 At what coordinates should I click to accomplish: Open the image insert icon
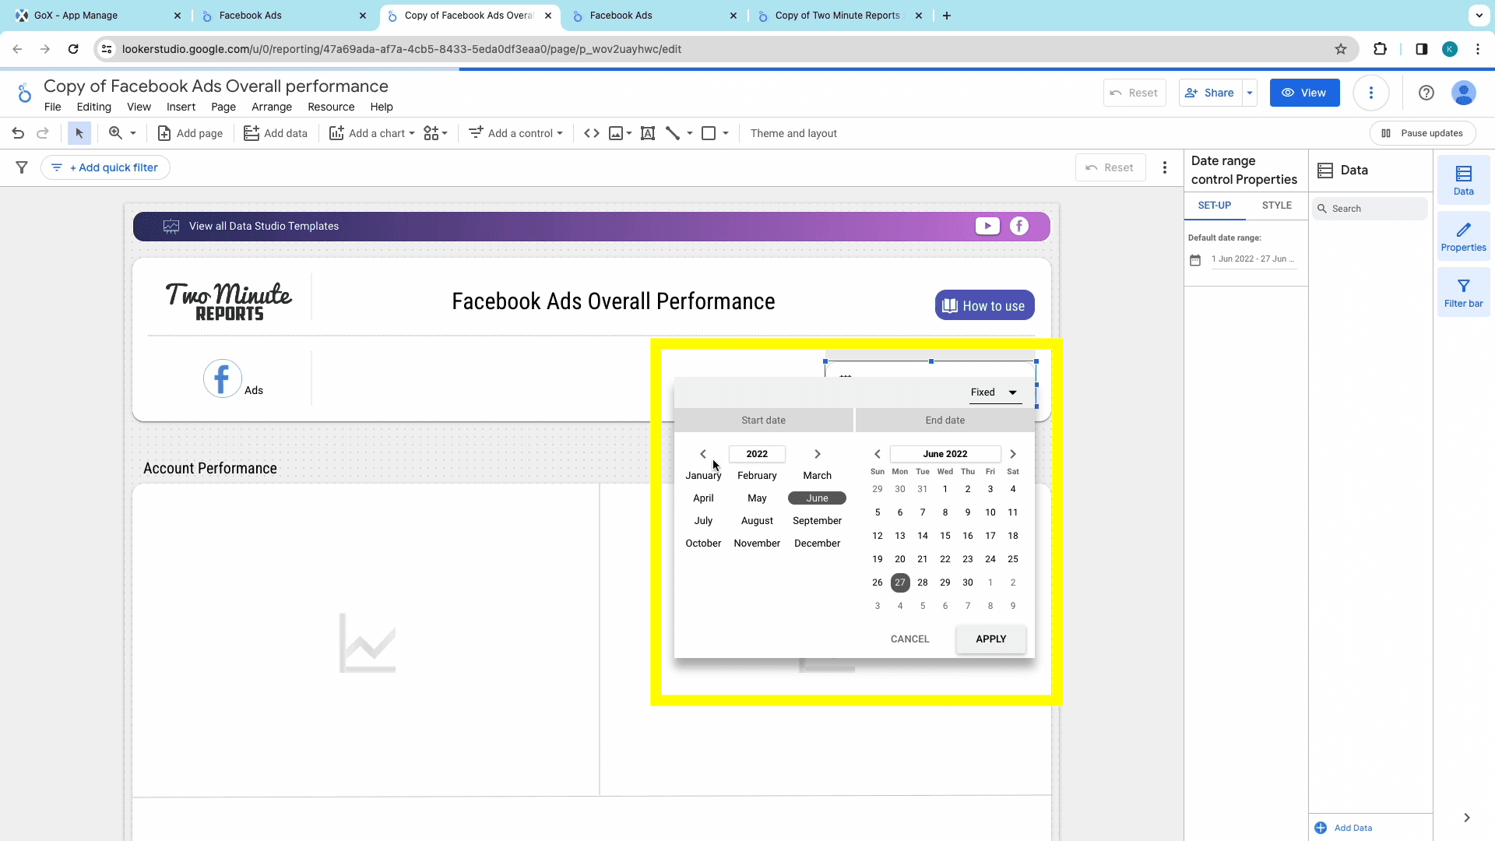(616, 133)
